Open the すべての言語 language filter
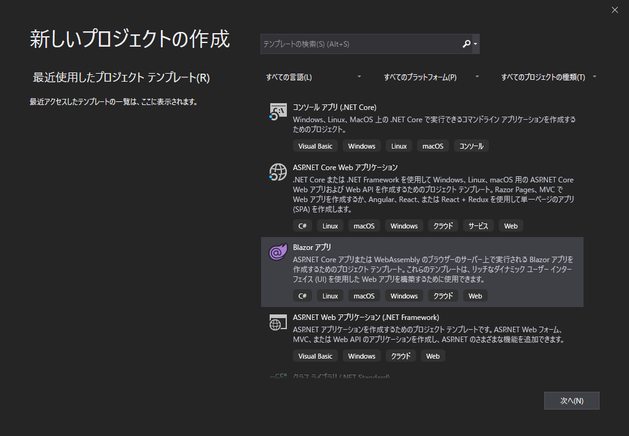The image size is (629, 436). [314, 77]
